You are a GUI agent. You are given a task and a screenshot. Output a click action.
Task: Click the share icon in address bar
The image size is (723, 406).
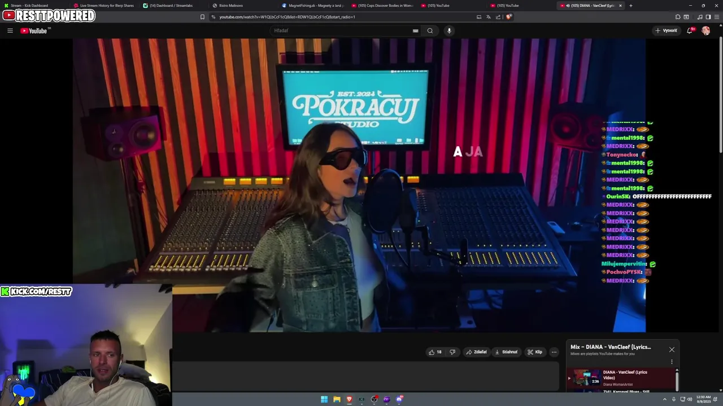[498, 17]
